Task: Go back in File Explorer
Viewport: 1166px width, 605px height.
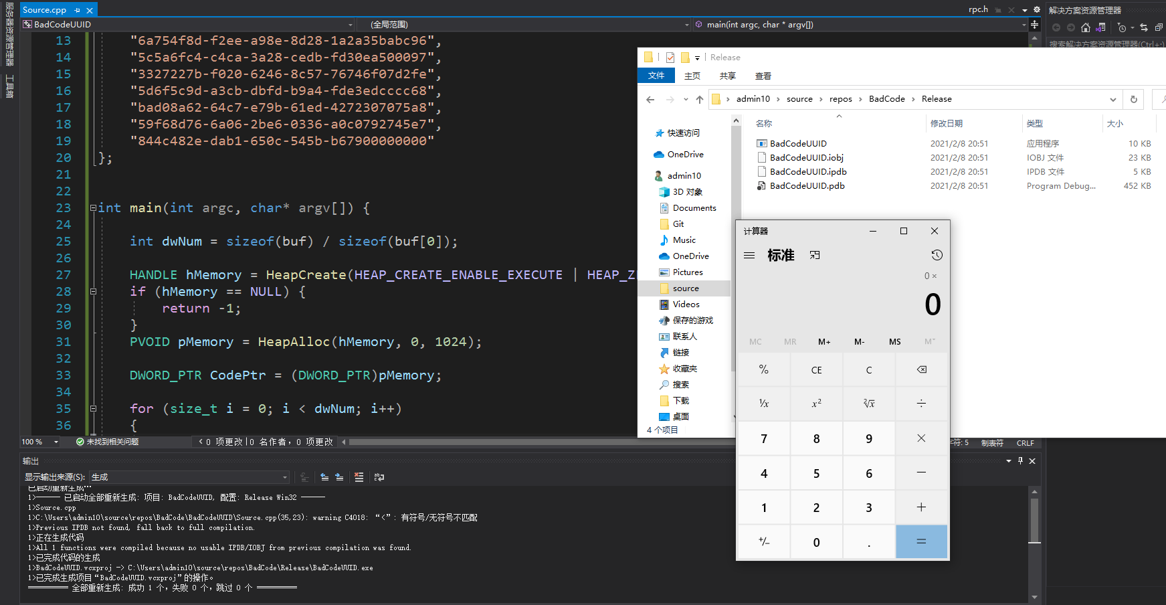Action: (x=650, y=99)
